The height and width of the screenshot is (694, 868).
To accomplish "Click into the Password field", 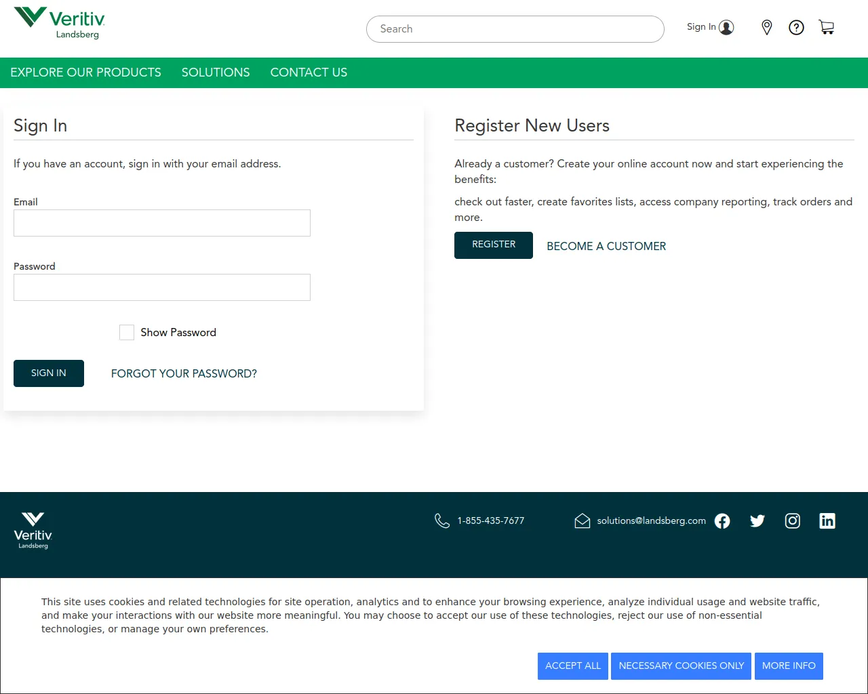I will (162, 287).
